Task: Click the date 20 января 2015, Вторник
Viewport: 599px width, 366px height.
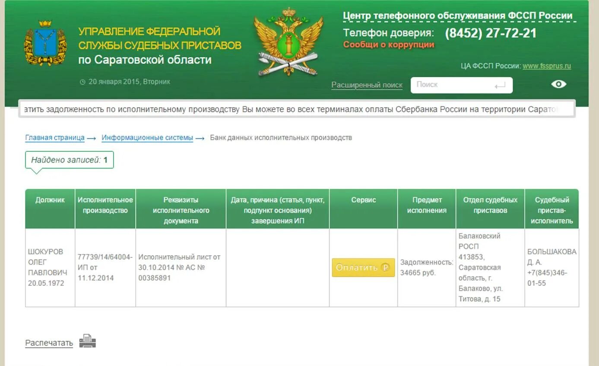Action: 129,82
